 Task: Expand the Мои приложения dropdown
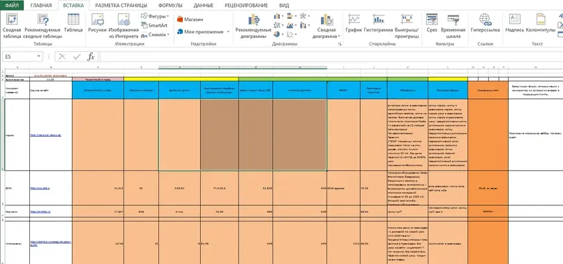click(203, 31)
